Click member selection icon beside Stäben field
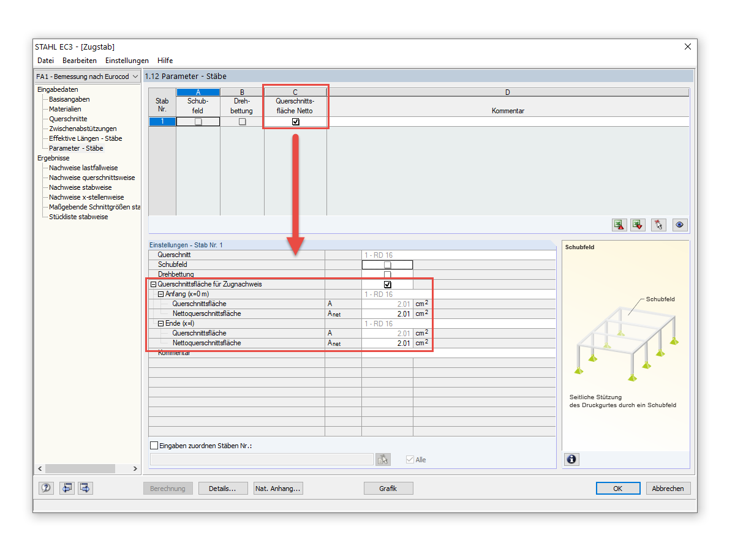Viewport: 735px width, 551px height. coord(383,460)
